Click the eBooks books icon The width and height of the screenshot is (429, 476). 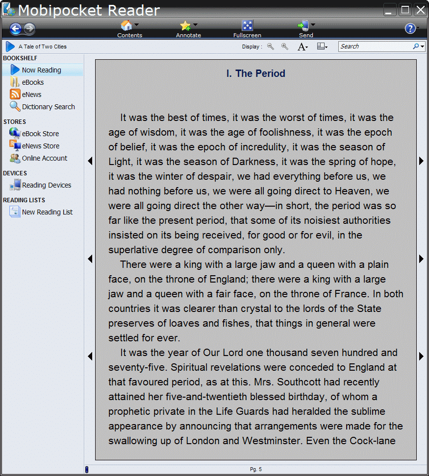15,82
